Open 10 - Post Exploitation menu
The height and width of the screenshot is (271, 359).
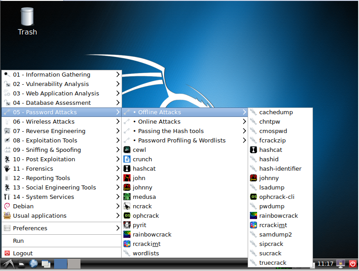pyautogui.click(x=62, y=159)
